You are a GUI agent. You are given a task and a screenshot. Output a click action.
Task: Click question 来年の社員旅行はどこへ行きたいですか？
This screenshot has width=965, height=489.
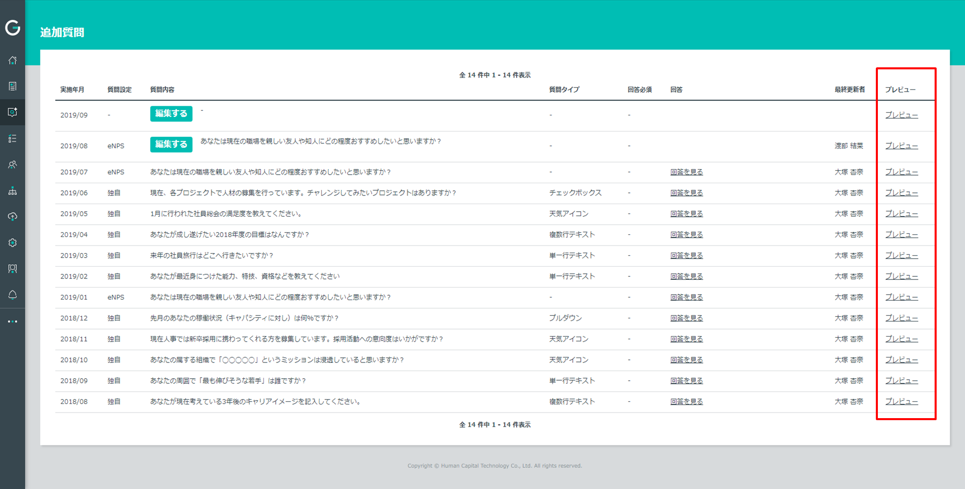pos(212,256)
